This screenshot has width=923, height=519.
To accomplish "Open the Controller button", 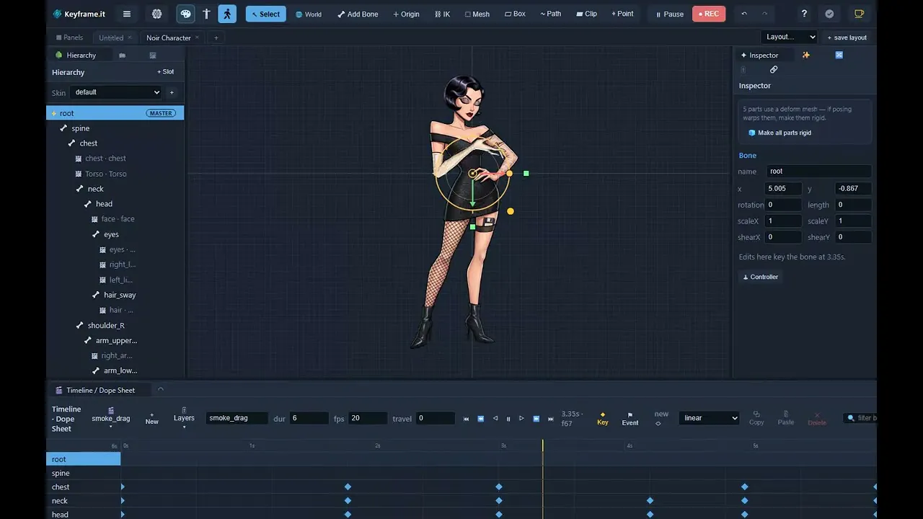I will click(761, 277).
